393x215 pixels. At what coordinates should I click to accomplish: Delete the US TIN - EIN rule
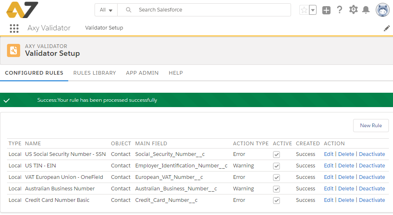(x=346, y=166)
